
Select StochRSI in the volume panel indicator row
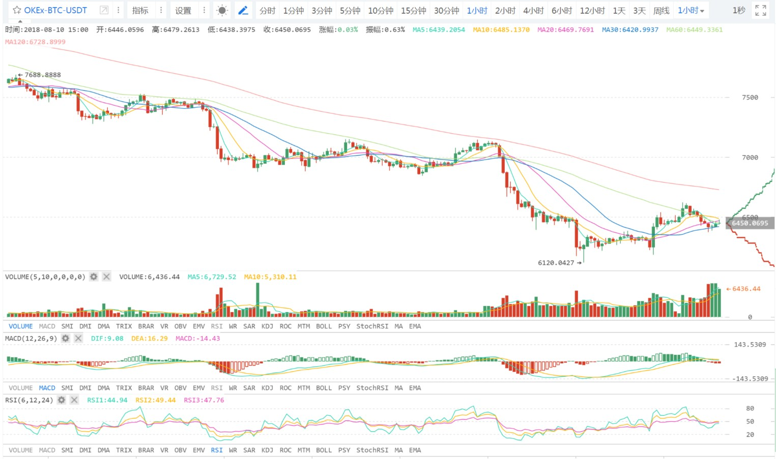[x=372, y=326]
